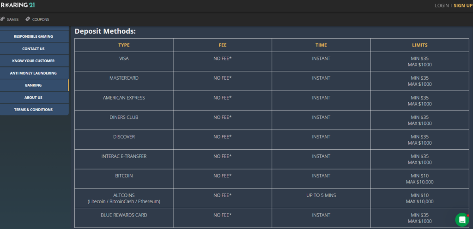This screenshot has width=473, height=229.
Task: Open the Anti Money Laundering page
Action: coord(34,73)
